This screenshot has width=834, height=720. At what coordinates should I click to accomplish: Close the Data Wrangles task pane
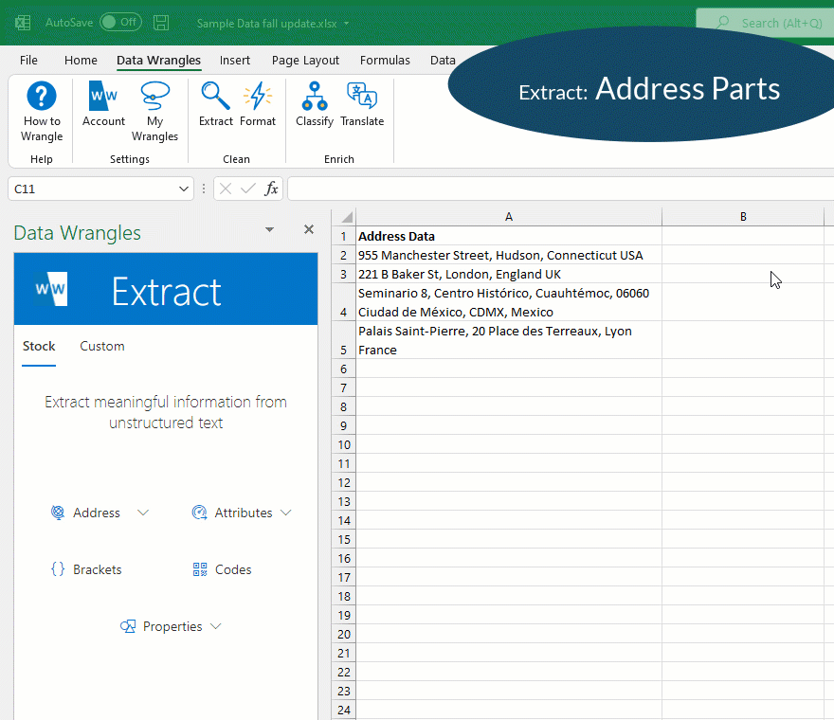309,229
